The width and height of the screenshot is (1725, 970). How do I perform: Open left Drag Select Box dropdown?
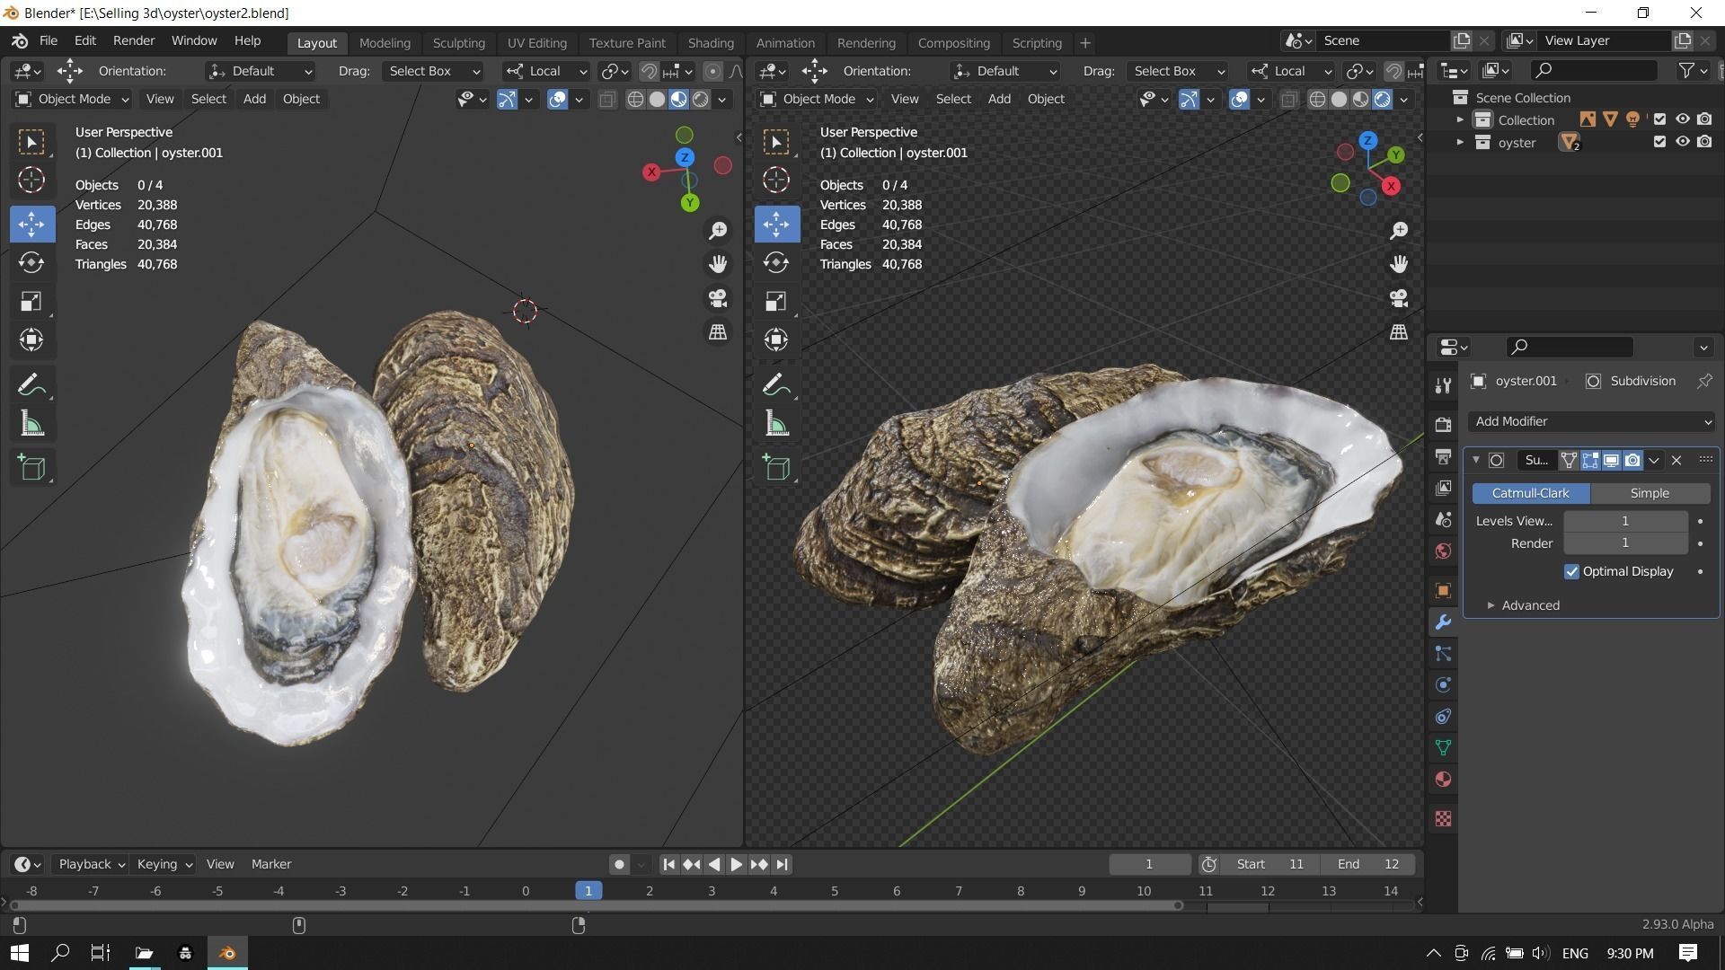[x=433, y=71]
